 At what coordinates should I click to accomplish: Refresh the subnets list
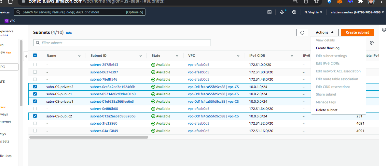302,32
